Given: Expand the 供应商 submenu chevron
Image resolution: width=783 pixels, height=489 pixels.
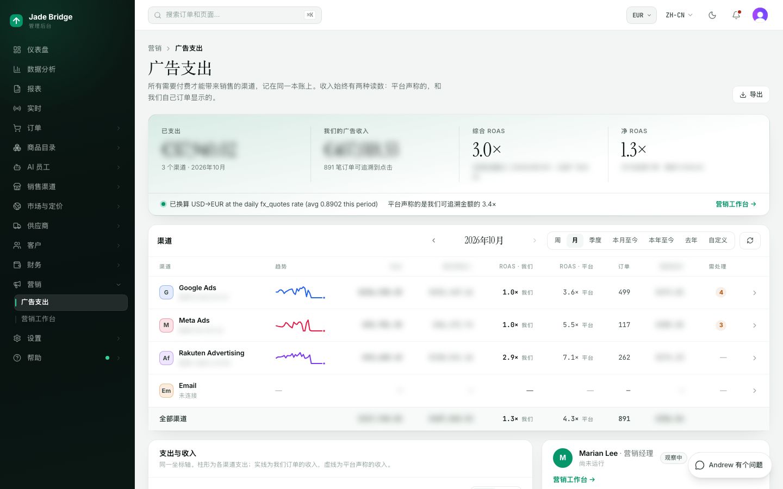Looking at the screenshot, I should [119, 225].
